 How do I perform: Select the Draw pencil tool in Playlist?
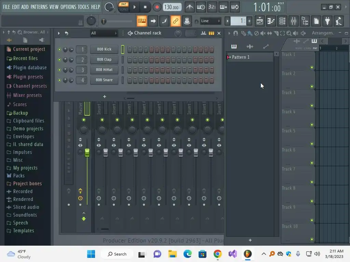[243, 33]
